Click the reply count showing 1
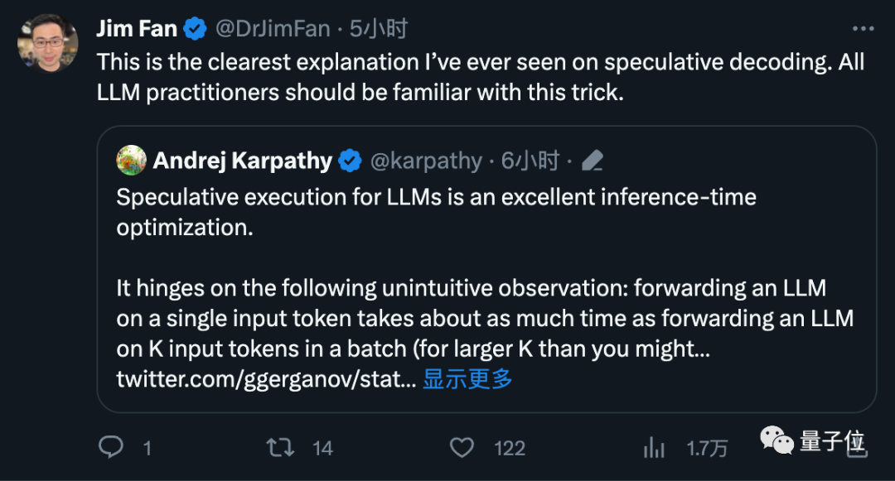 click(x=146, y=448)
